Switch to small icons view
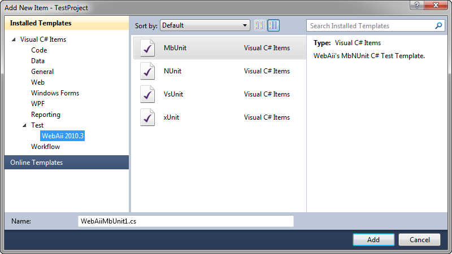Screen dimensions: 452x254 [259, 25]
